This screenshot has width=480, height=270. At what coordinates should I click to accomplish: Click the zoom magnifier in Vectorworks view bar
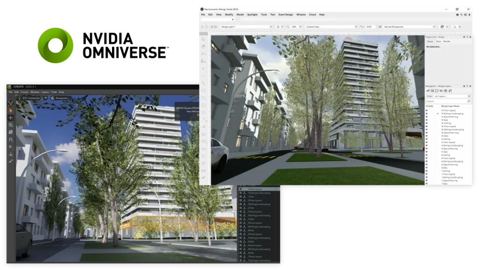coord(288,27)
